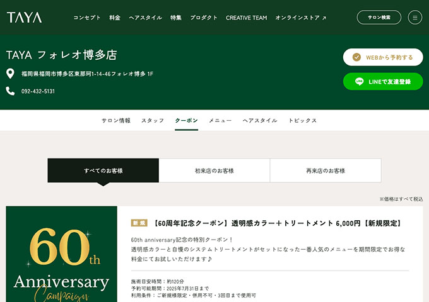The height and width of the screenshot is (302, 429).
Task: Click WEBから予約する button
Action: (x=383, y=57)
